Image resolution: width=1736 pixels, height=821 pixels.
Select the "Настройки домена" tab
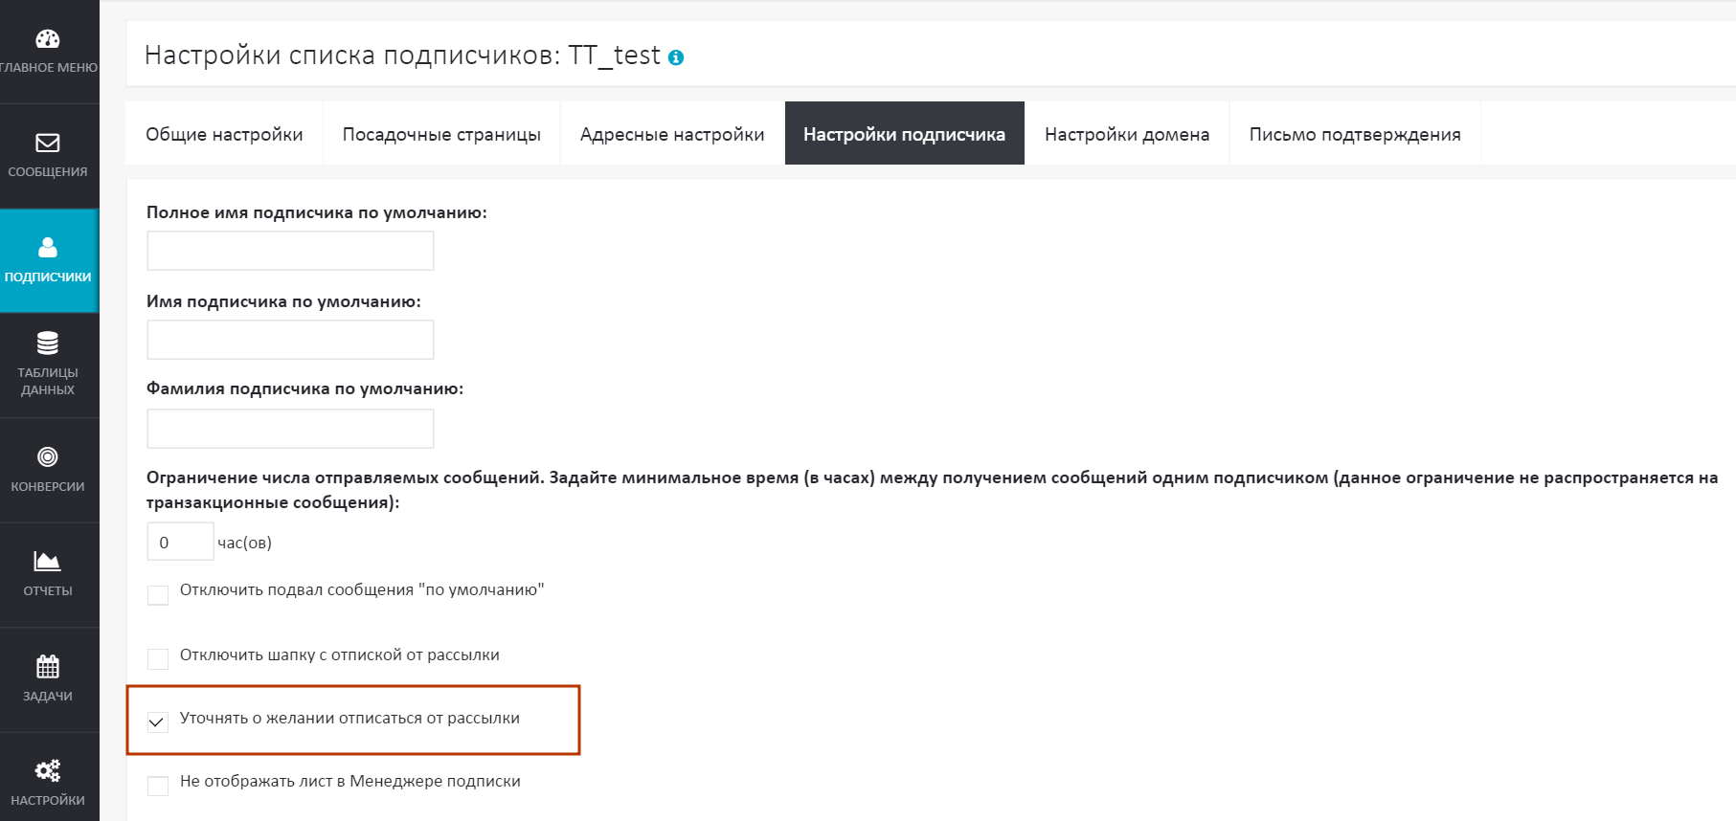pyautogui.click(x=1127, y=134)
